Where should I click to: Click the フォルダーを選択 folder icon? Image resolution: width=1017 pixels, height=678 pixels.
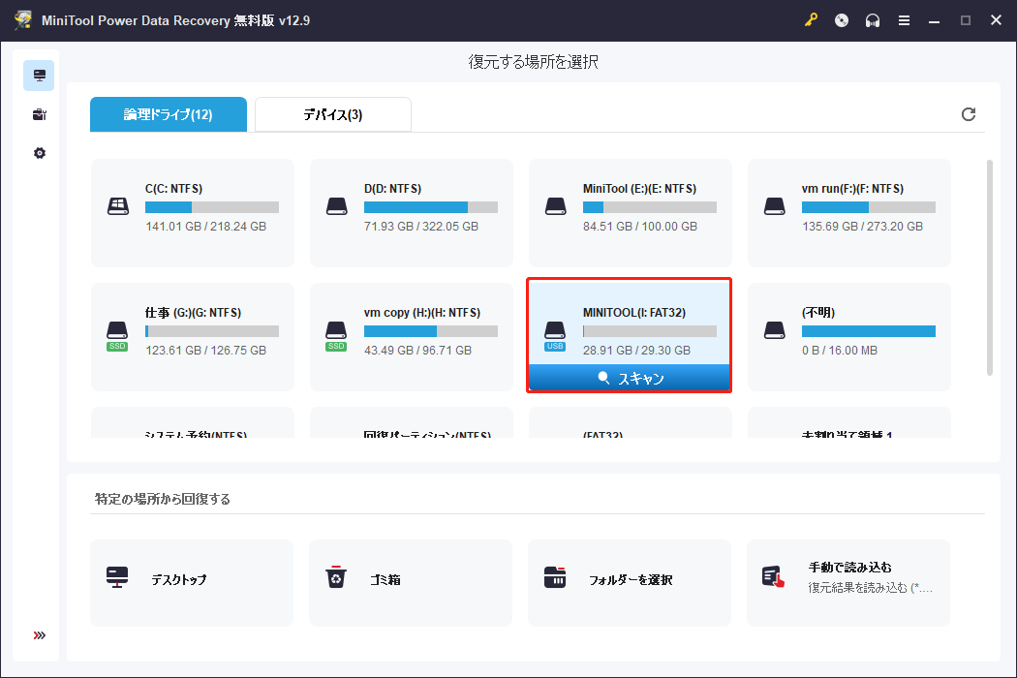pyautogui.click(x=555, y=577)
